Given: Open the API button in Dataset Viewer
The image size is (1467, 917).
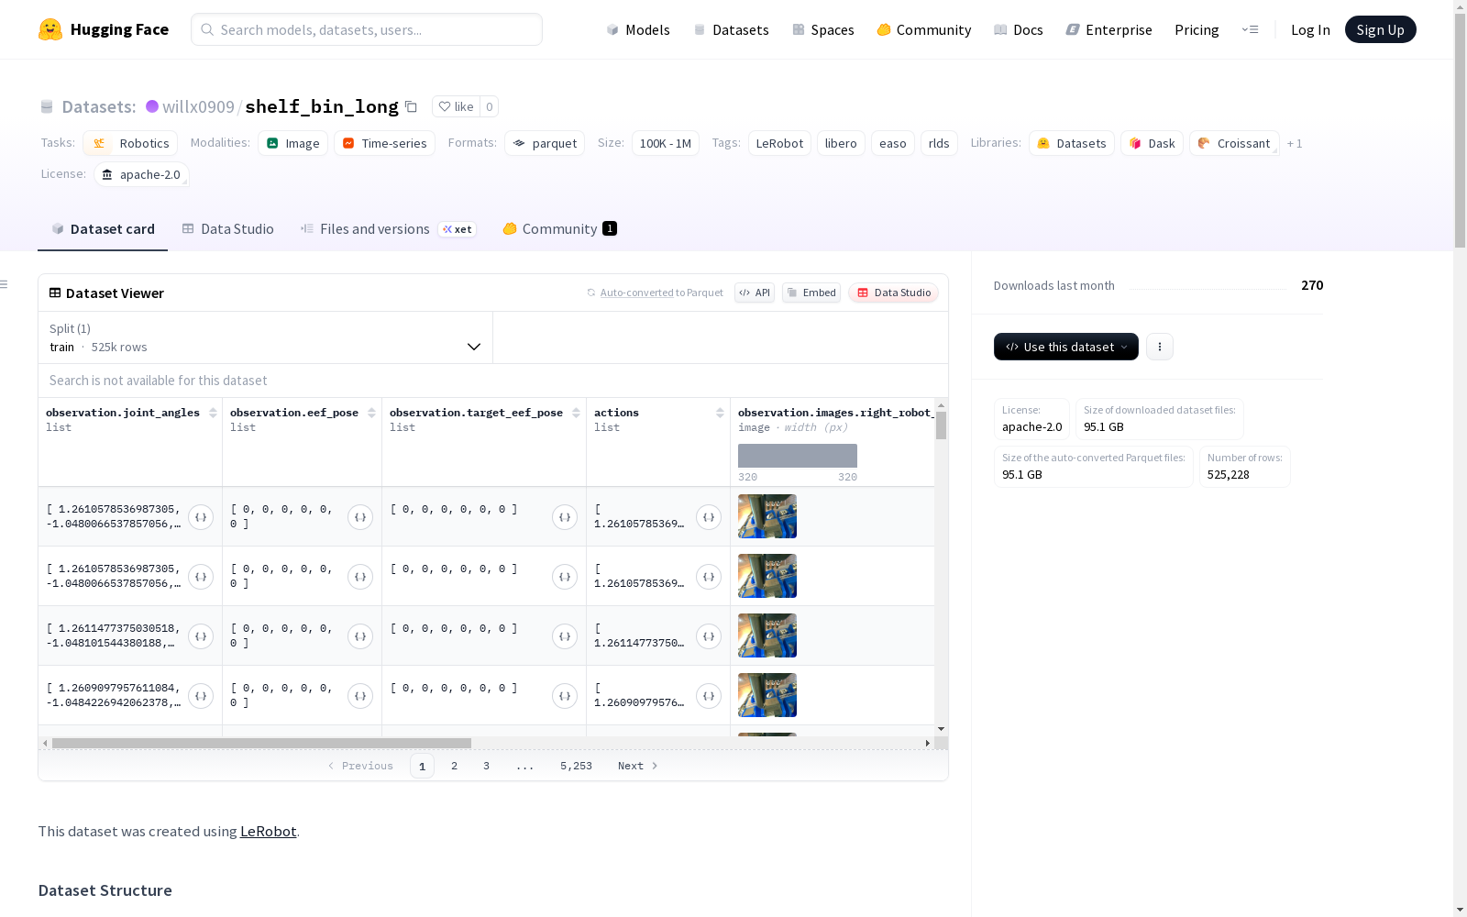Looking at the screenshot, I should (x=755, y=293).
